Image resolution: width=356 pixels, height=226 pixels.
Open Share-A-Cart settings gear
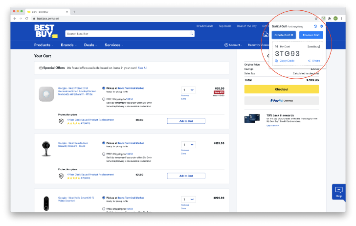pyautogui.click(x=321, y=26)
